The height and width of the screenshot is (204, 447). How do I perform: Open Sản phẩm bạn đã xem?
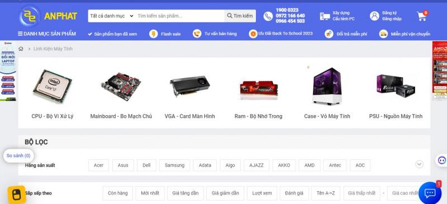pos(113,34)
